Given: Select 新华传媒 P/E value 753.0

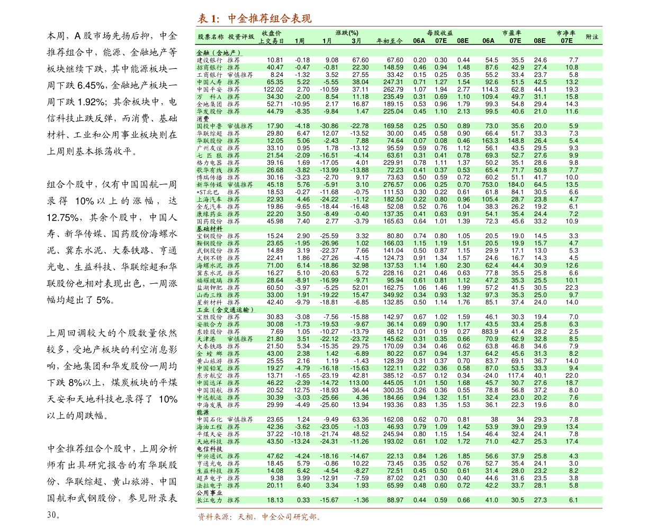Looking at the screenshot, I should (489, 185).
